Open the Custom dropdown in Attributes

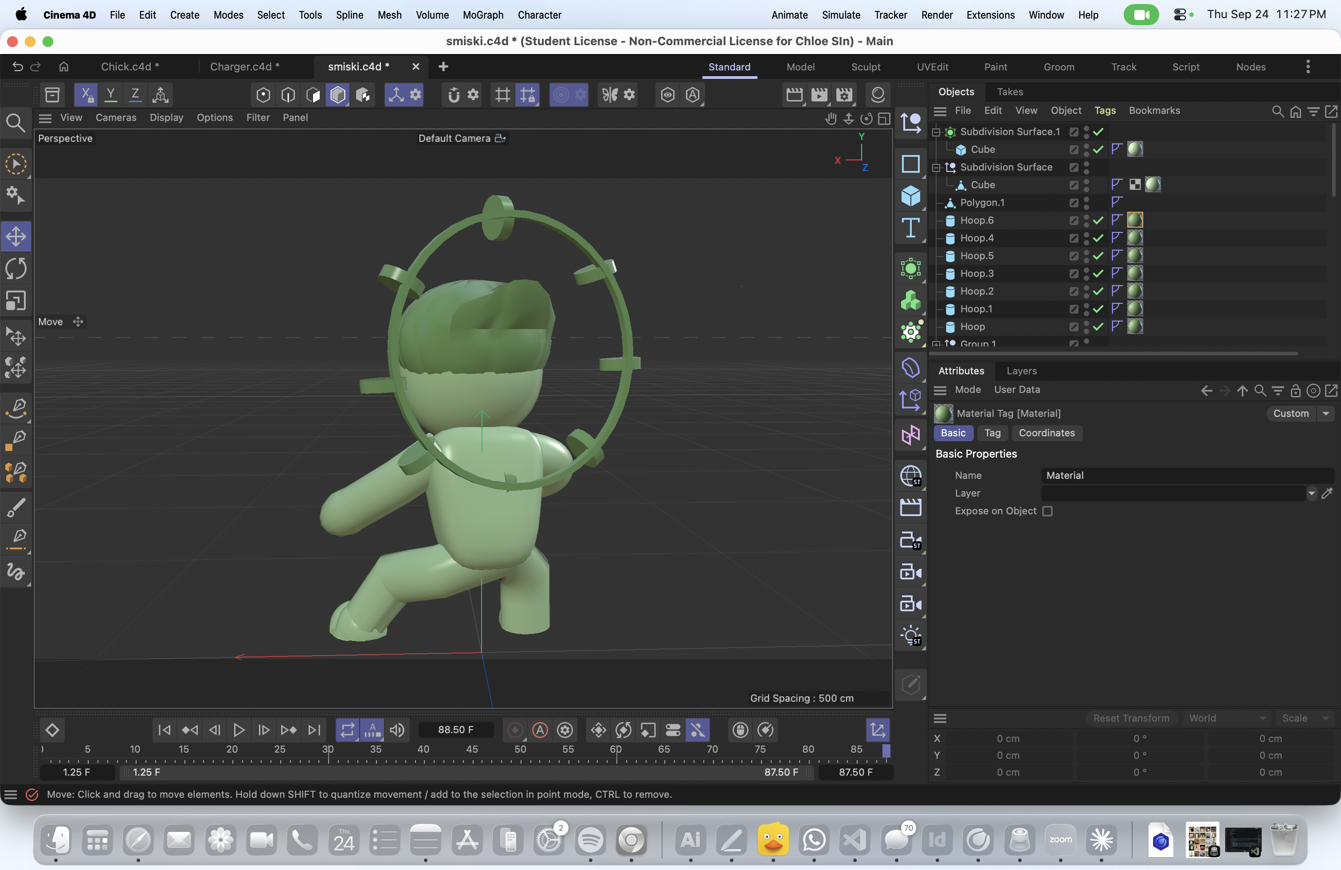pyautogui.click(x=1301, y=413)
